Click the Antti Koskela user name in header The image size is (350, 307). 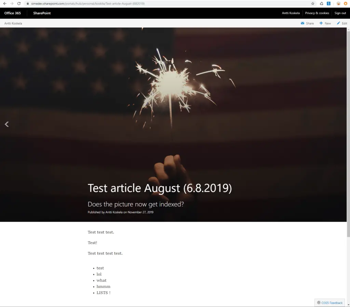291,13
